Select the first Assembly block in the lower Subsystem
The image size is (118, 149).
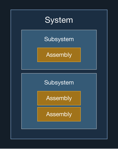click(59, 98)
